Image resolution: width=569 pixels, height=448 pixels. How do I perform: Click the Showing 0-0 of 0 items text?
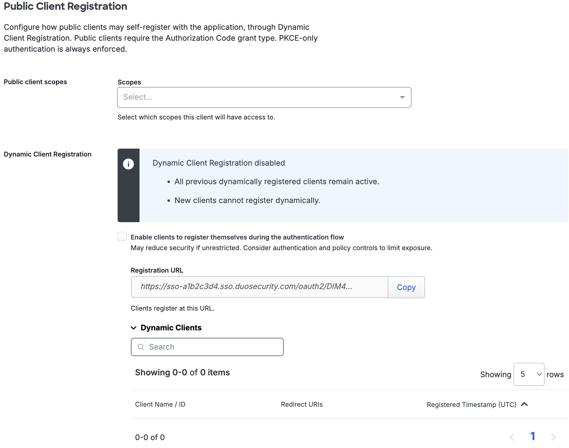pyautogui.click(x=182, y=372)
